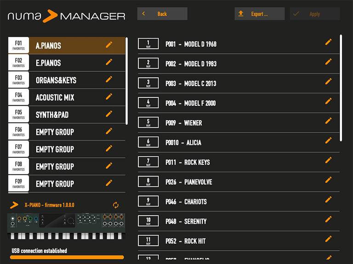
Task: Edit the F07 EMPTY GROUP pencil
Action: (x=109, y=149)
